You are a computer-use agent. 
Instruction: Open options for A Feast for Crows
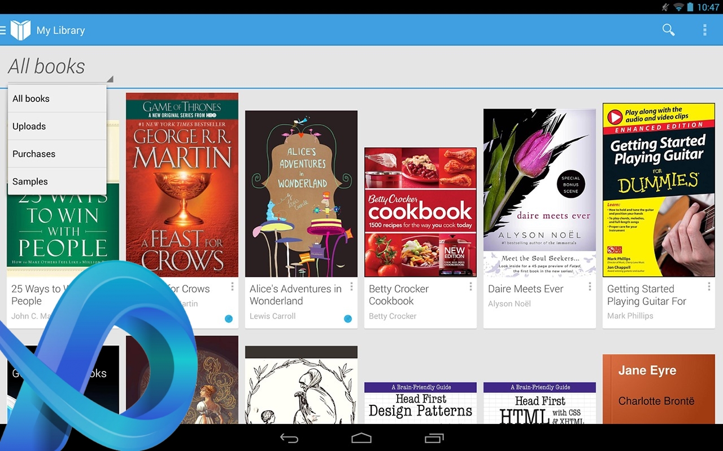232,287
